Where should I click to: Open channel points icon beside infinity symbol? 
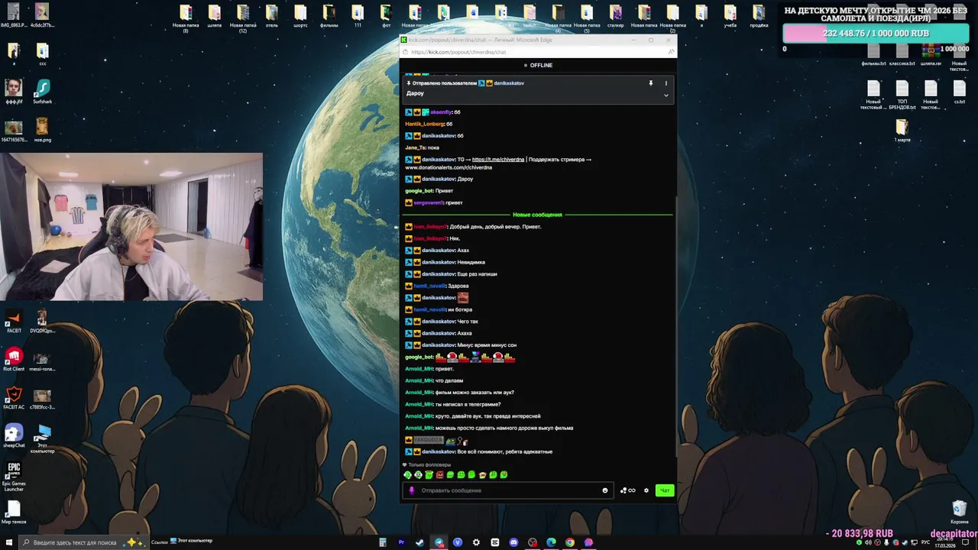[623, 490]
